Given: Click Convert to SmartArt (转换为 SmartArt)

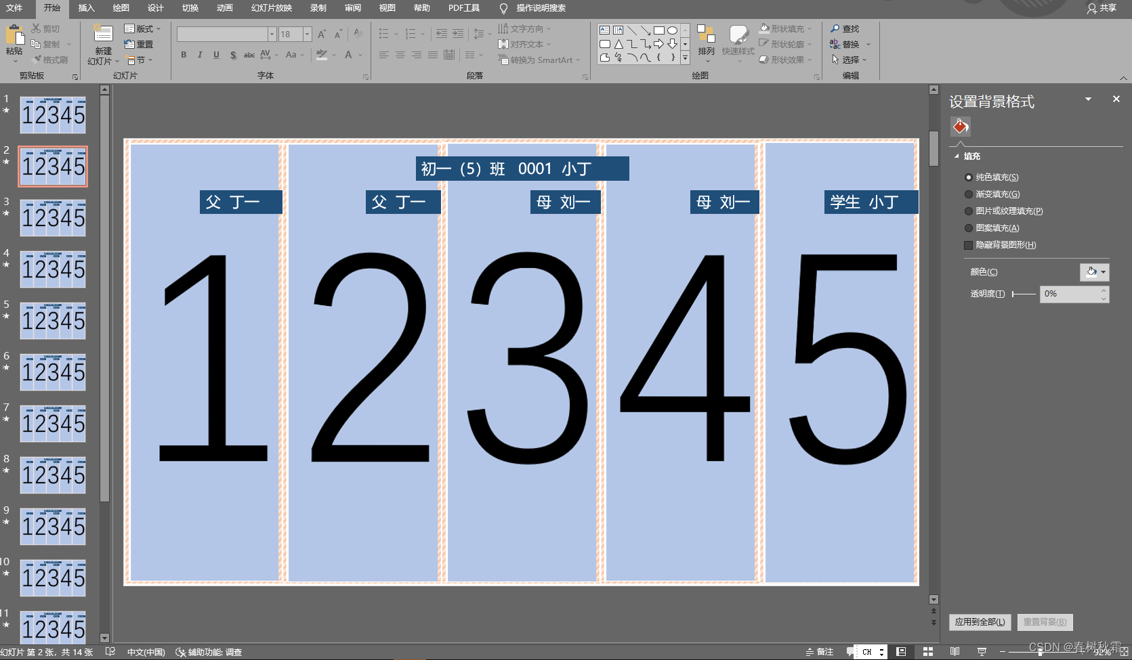Looking at the screenshot, I should coord(539,60).
